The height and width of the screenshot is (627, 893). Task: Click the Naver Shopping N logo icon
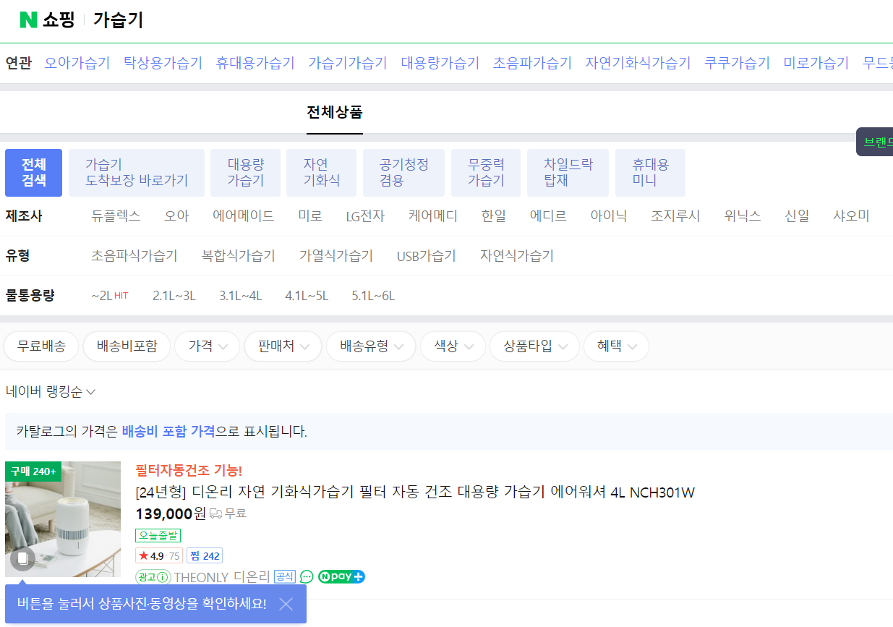(29, 20)
